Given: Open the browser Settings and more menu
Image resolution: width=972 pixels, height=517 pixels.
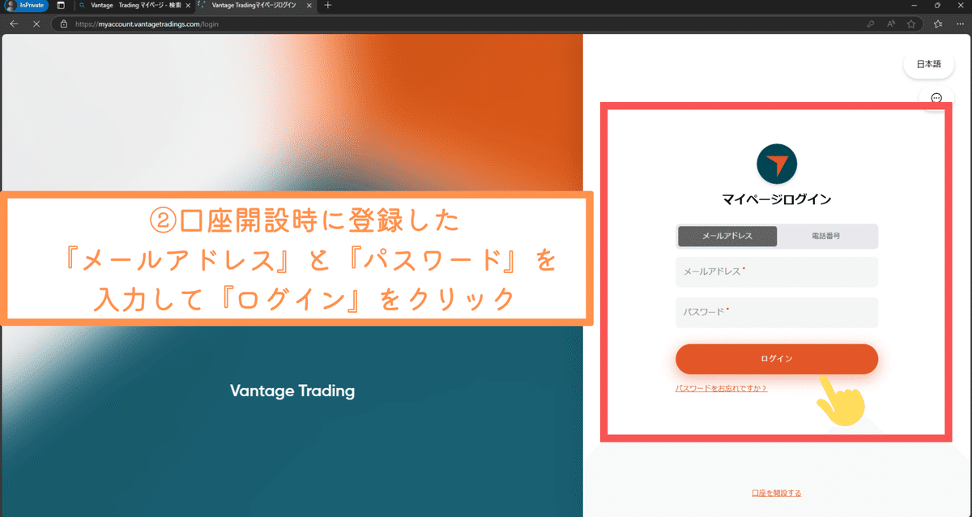Looking at the screenshot, I should tap(960, 24).
